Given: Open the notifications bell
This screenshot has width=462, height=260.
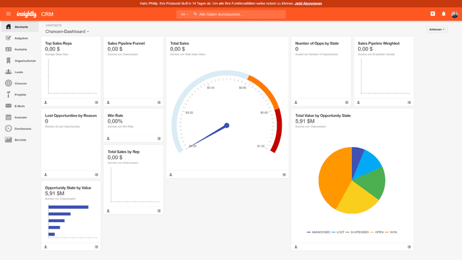Looking at the screenshot, I should [x=443, y=13].
